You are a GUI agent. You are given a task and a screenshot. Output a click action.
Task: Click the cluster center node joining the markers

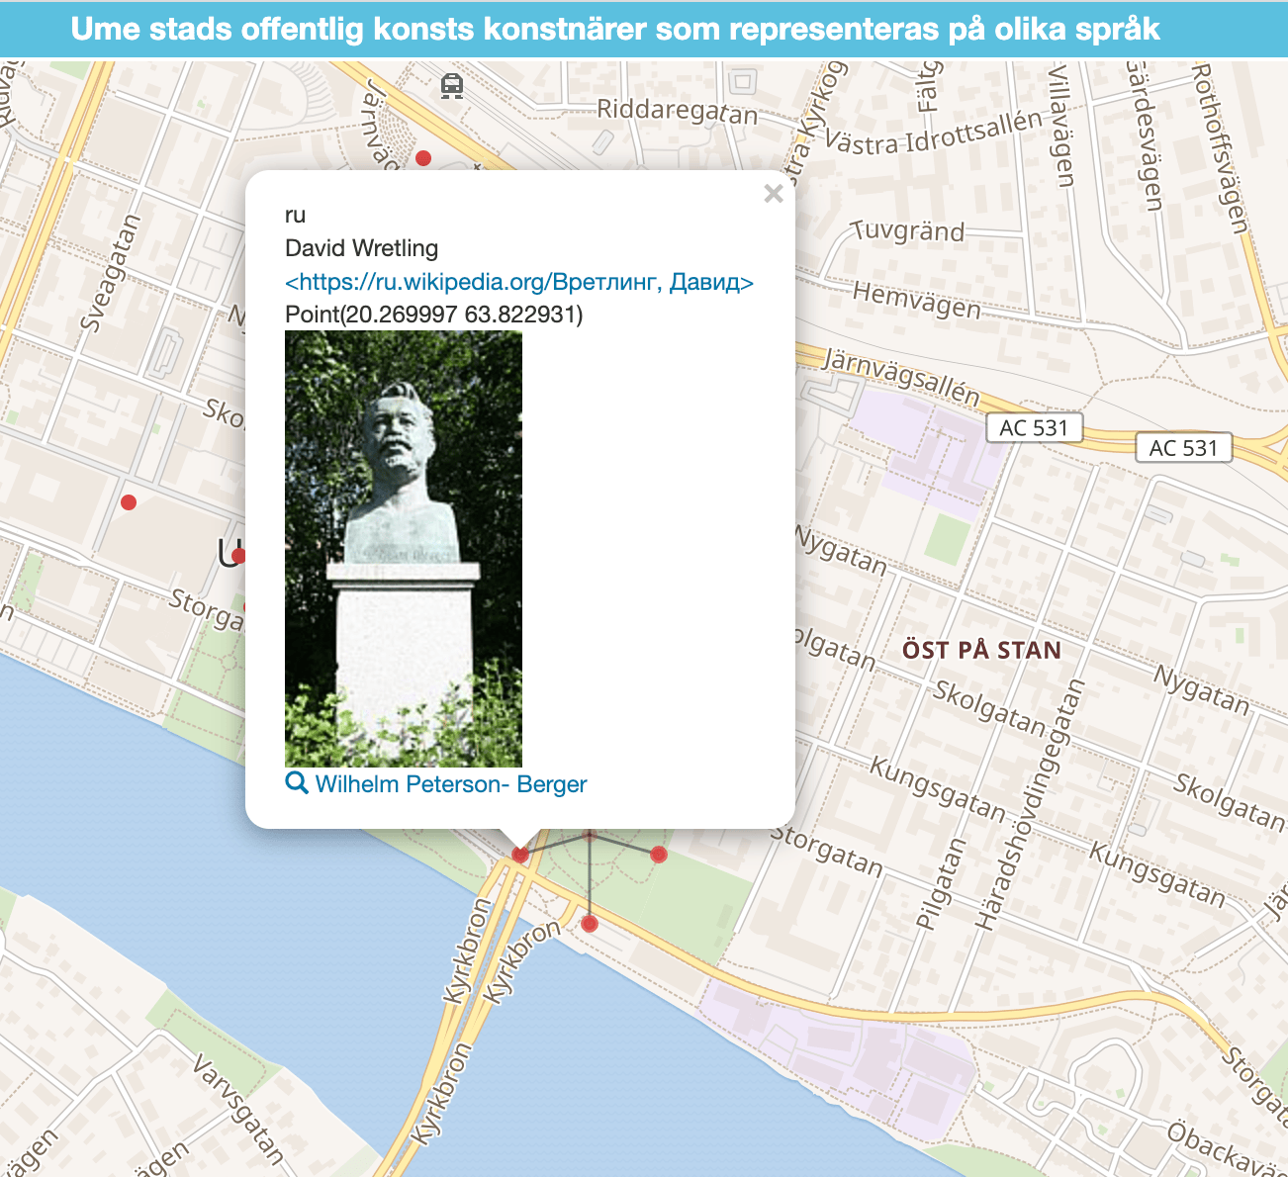pyautogui.click(x=590, y=836)
